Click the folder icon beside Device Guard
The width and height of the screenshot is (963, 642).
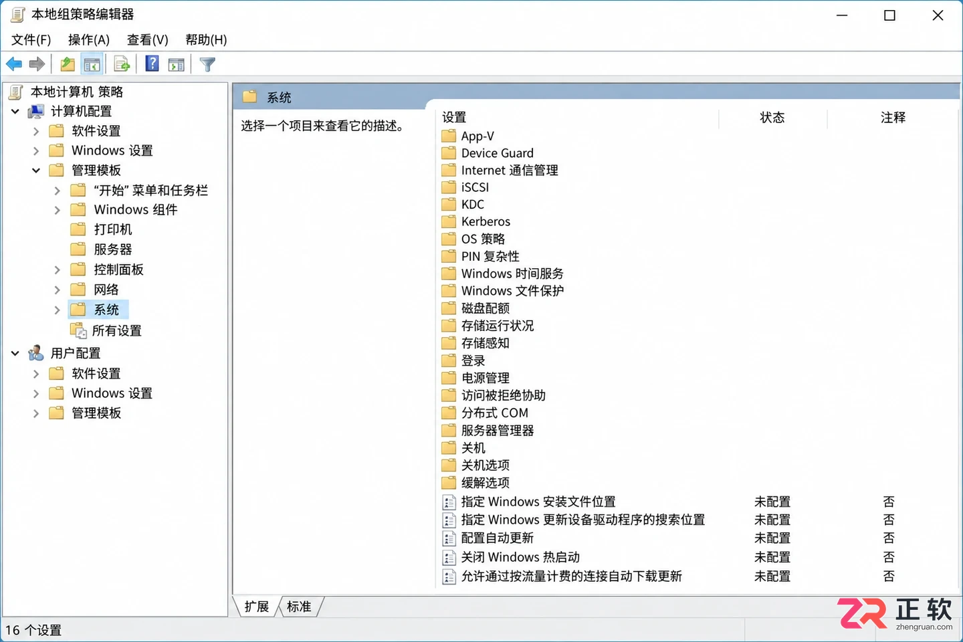[449, 153]
